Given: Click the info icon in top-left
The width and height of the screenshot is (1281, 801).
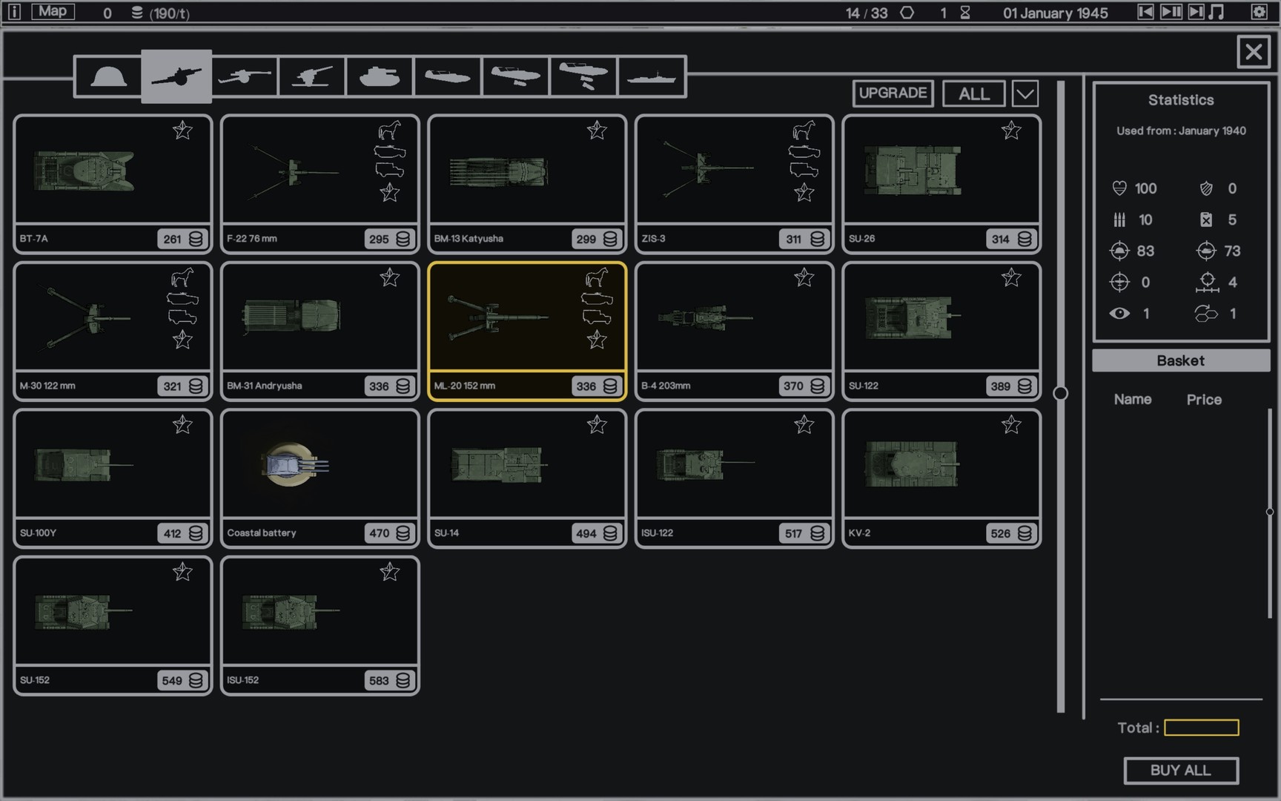Looking at the screenshot, I should [x=14, y=12].
